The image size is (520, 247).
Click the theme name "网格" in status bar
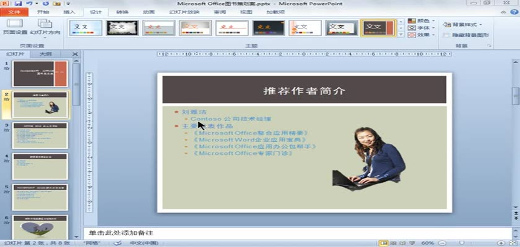point(92,243)
